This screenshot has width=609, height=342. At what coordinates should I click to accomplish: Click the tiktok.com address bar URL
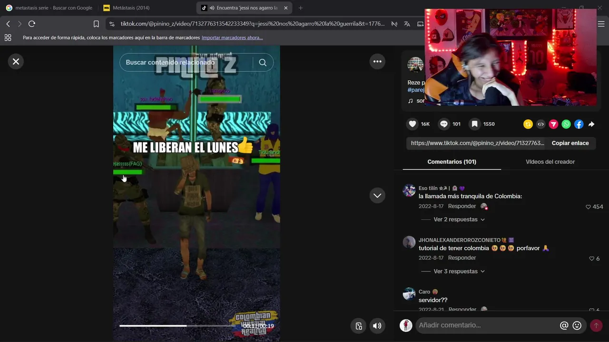[x=252, y=24]
